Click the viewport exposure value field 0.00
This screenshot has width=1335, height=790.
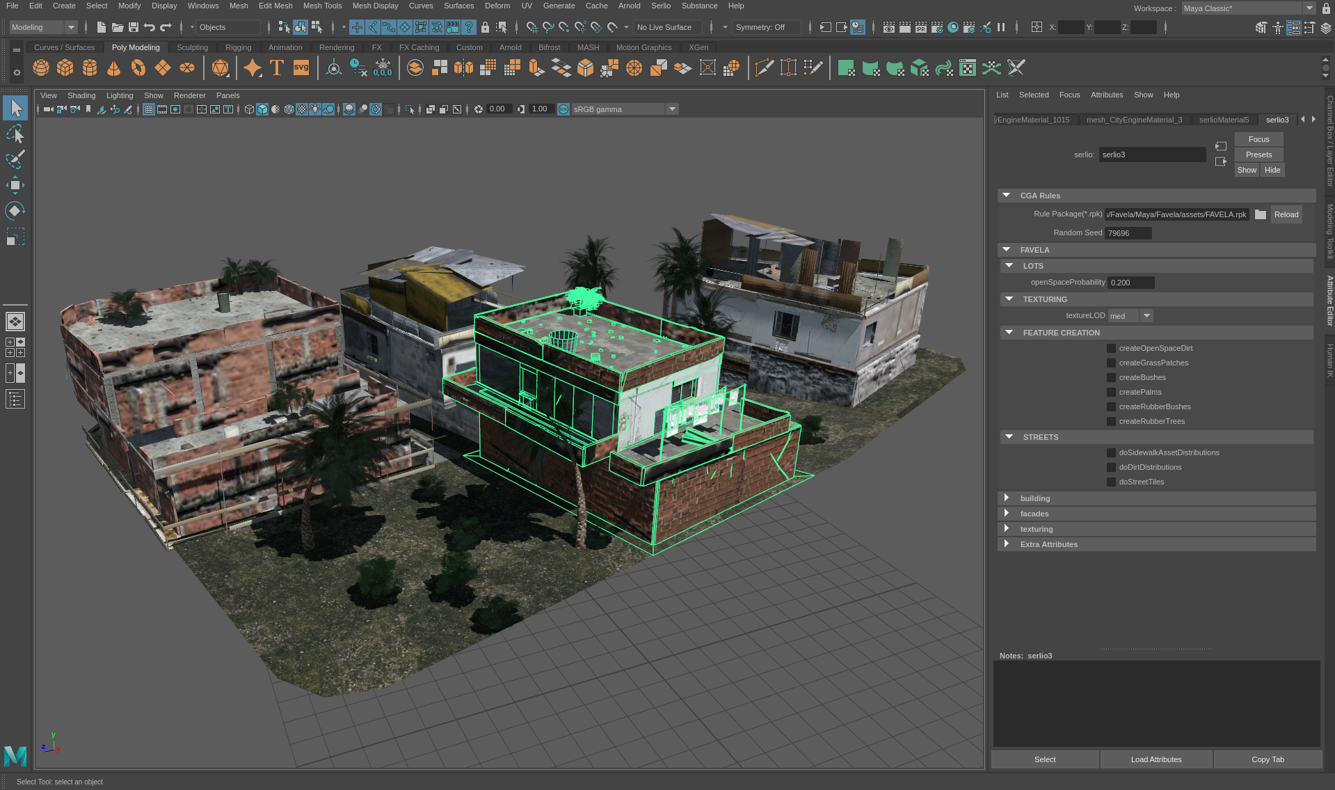click(x=498, y=109)
